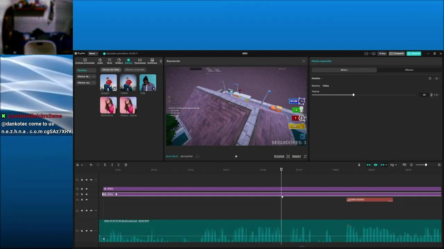
Task: Click the Relación aspect button
Action: (296, 156)
